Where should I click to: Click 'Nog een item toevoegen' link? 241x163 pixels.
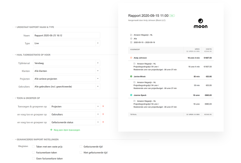(x=66, y=129)
